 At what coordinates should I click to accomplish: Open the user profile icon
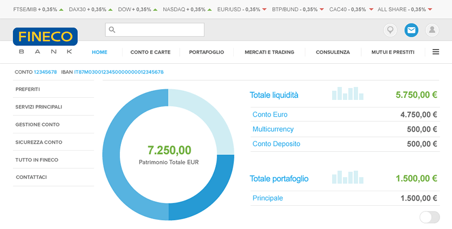point(432,30)
